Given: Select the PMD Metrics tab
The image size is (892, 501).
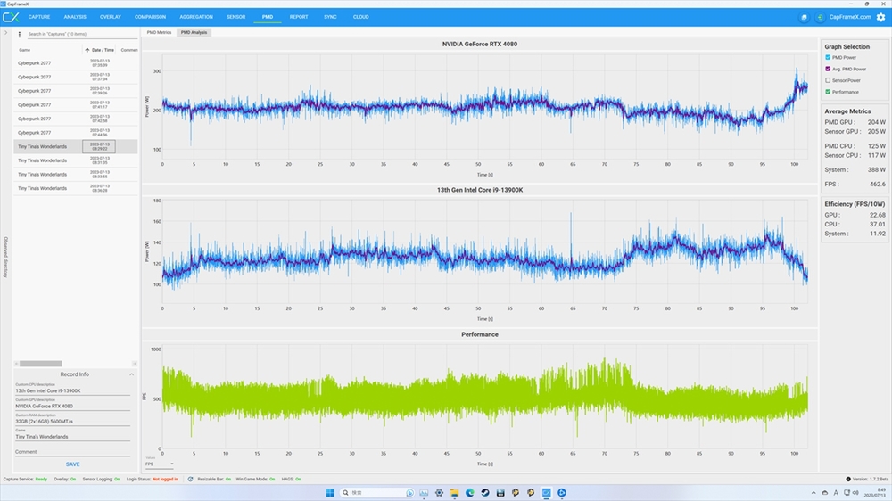Looking at the screenshot, I should (158, 32).
